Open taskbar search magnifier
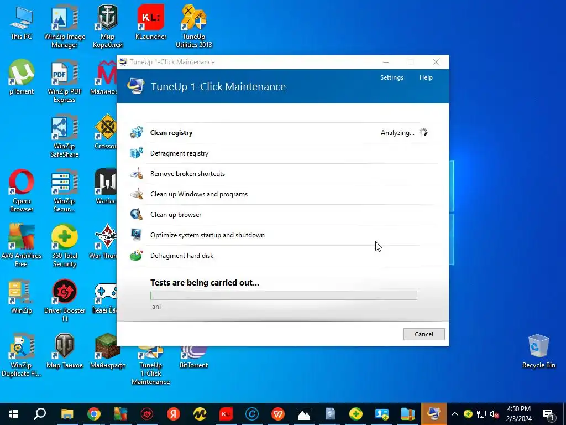 [x=40, y=414]
